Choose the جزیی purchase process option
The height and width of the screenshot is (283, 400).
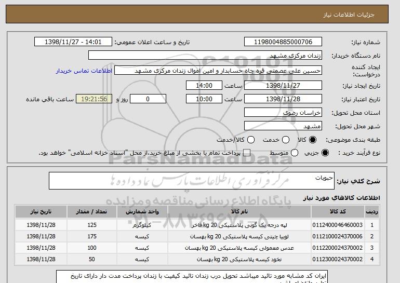(x=325, y=153)
